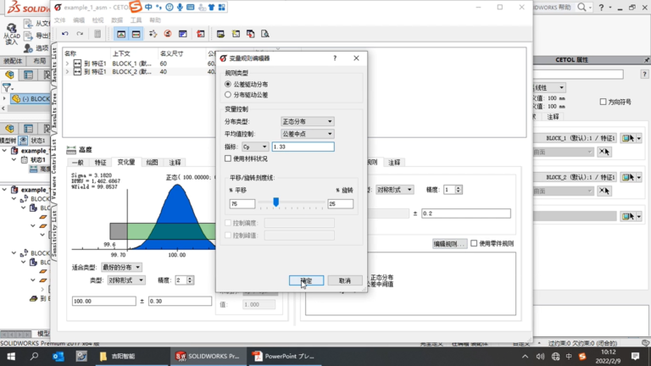Screen dimensions: 651x366
Task: Click the report image toolbar icon
Action: pos(220,34)
